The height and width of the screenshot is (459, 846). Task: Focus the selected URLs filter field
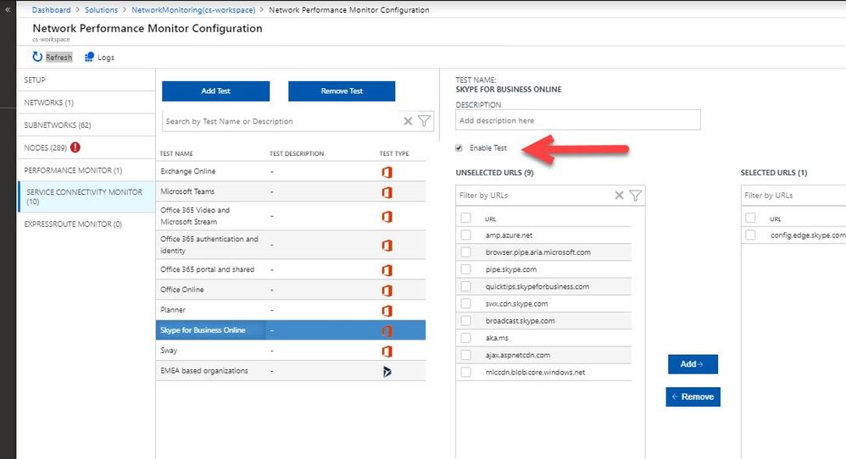(793, 195)
